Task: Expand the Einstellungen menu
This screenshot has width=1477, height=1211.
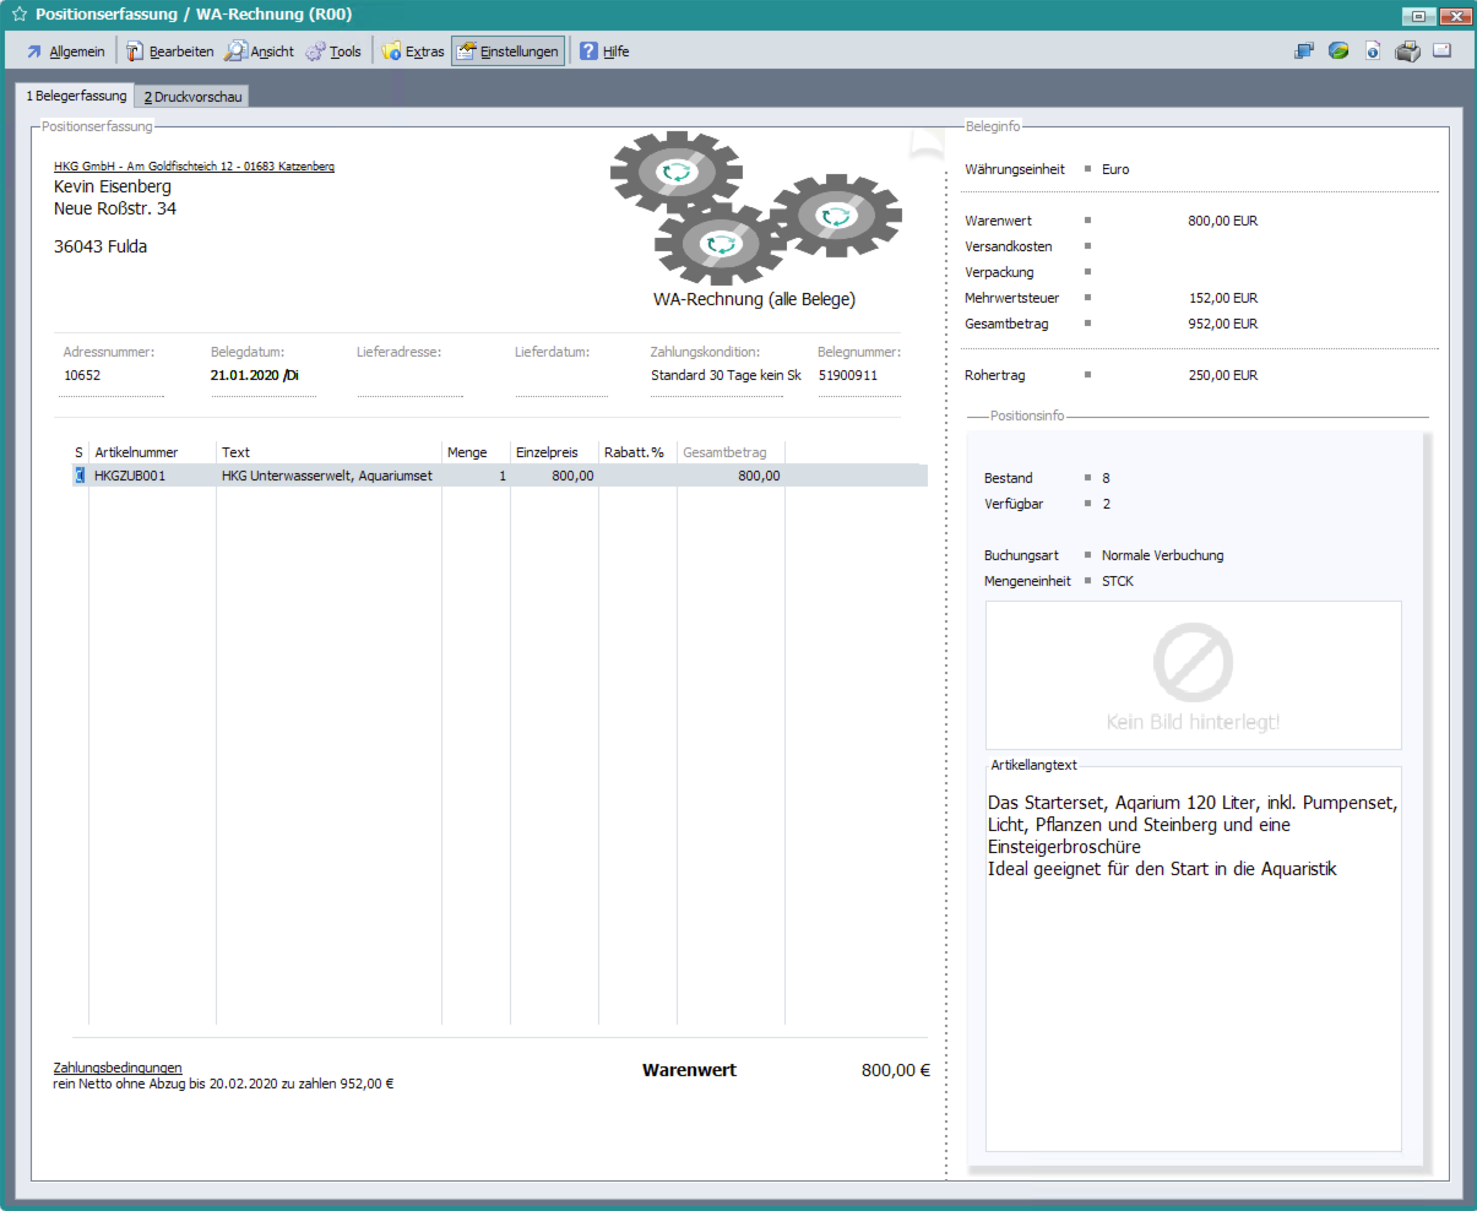Action: [x=508, y=51]
